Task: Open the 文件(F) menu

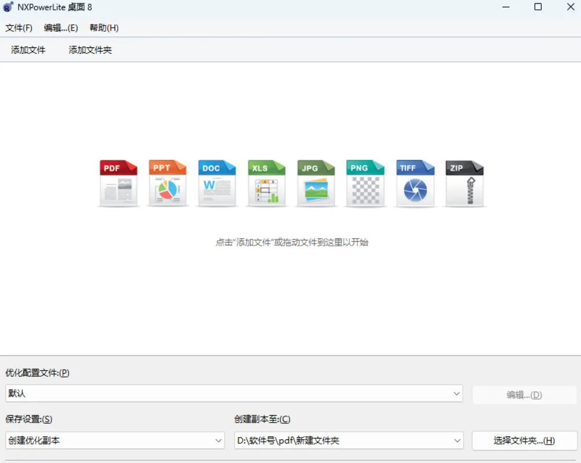Action: point(19,28)
